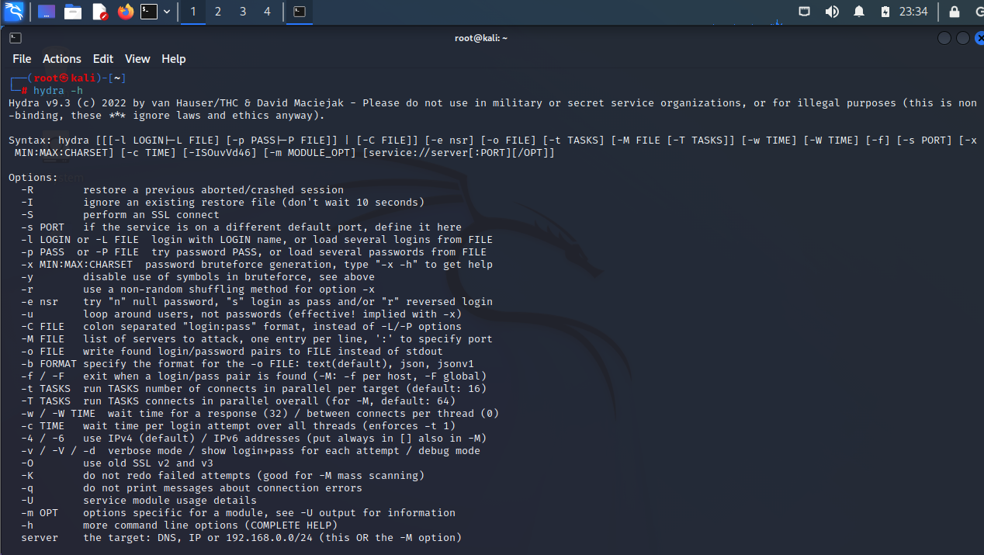Open the text editor launcher
Image resolution: width=984 pixels, height=555 pixels.
click(x=99, y=12)
